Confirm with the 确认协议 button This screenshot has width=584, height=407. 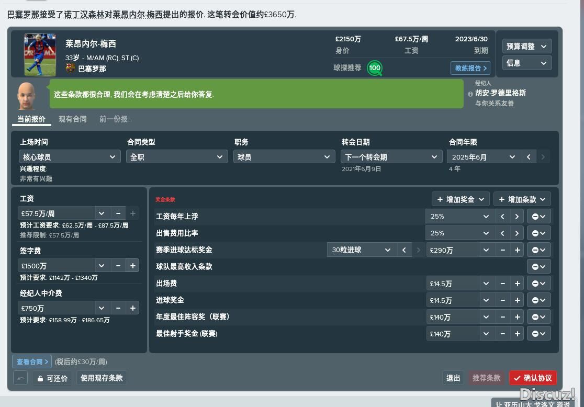click(x=533, y=378)
